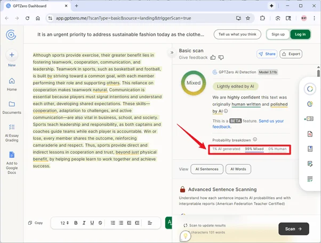This screenshot has width=321, height=243.
Task: Click the increase indent icon
Action: tap(137, 223)
